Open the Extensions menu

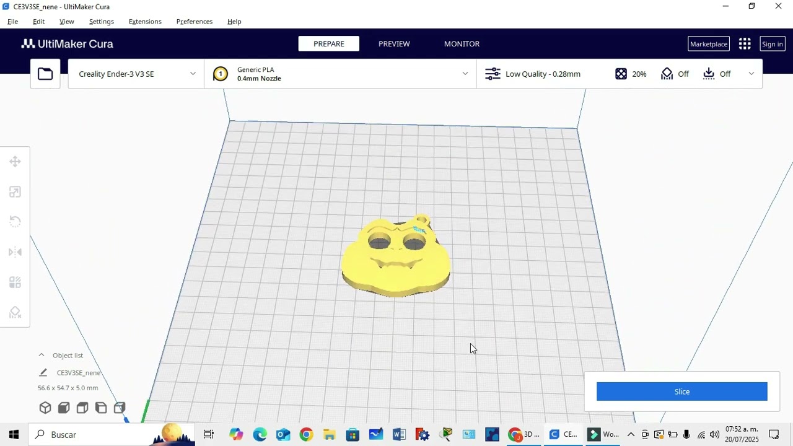[x=145, y=22]
